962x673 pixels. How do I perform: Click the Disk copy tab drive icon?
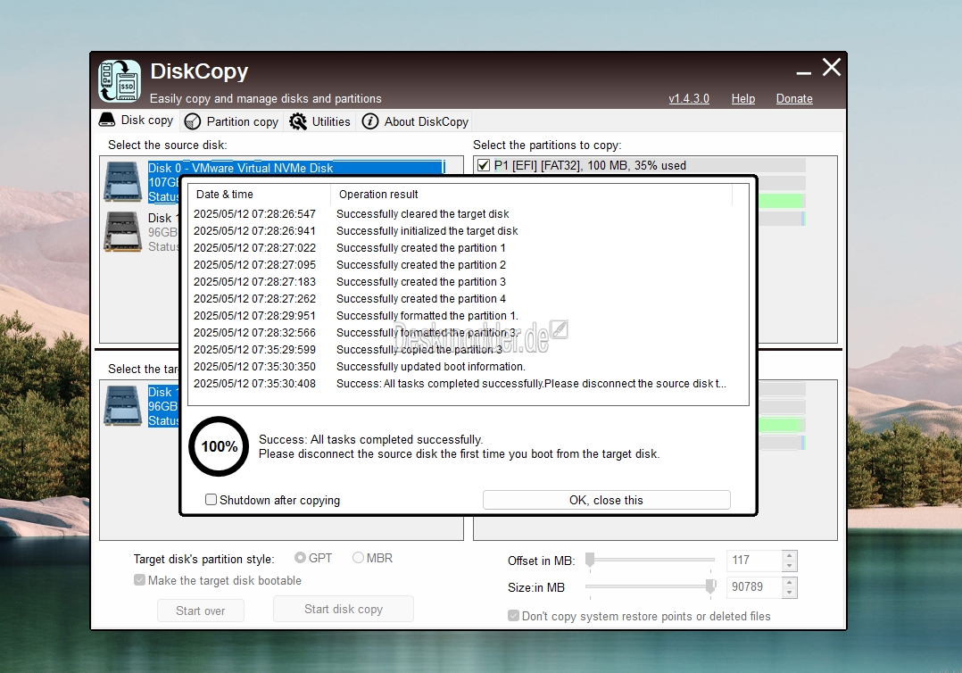[107, 120]
